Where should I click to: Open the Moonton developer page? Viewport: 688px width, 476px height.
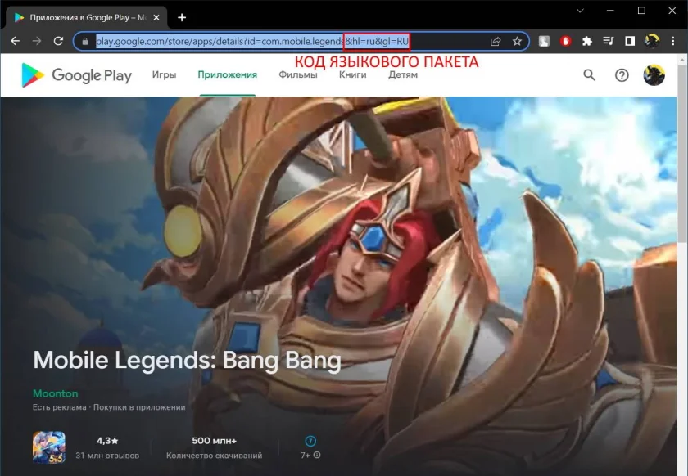[56, 393]
